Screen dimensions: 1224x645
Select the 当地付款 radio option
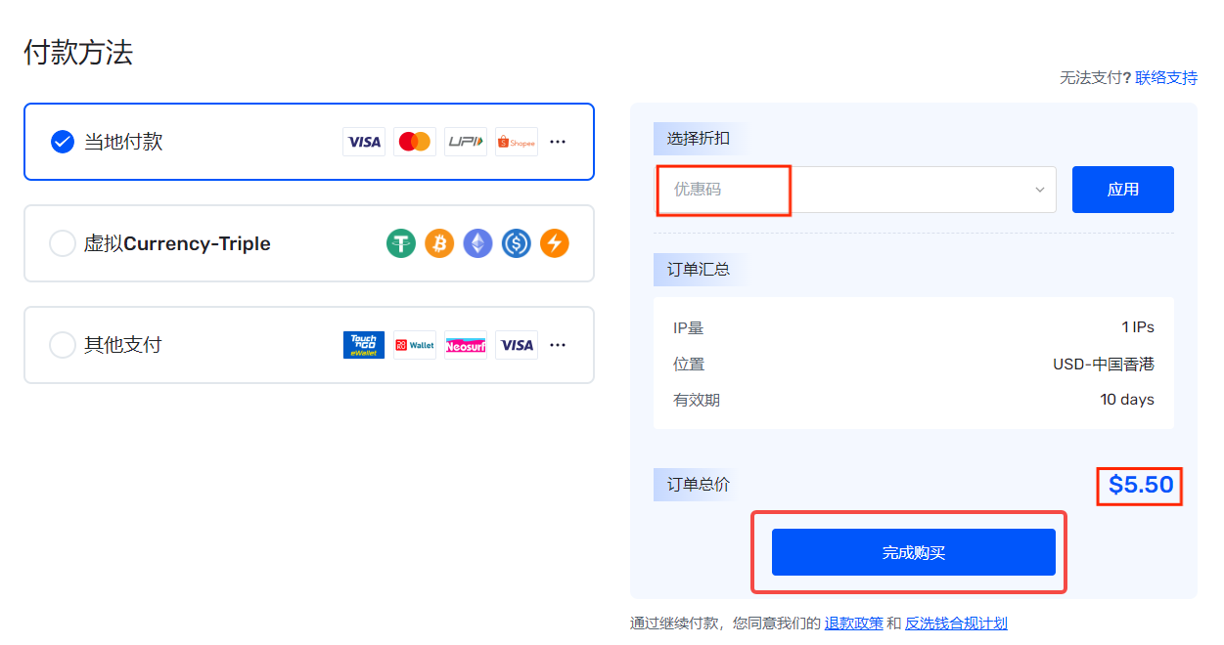[x=63, y=142]
